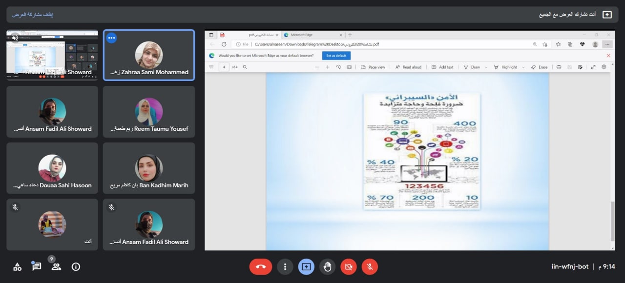Expand Draw tool options arrow
This screenshot has height=283, width=625.
point(487,67)
